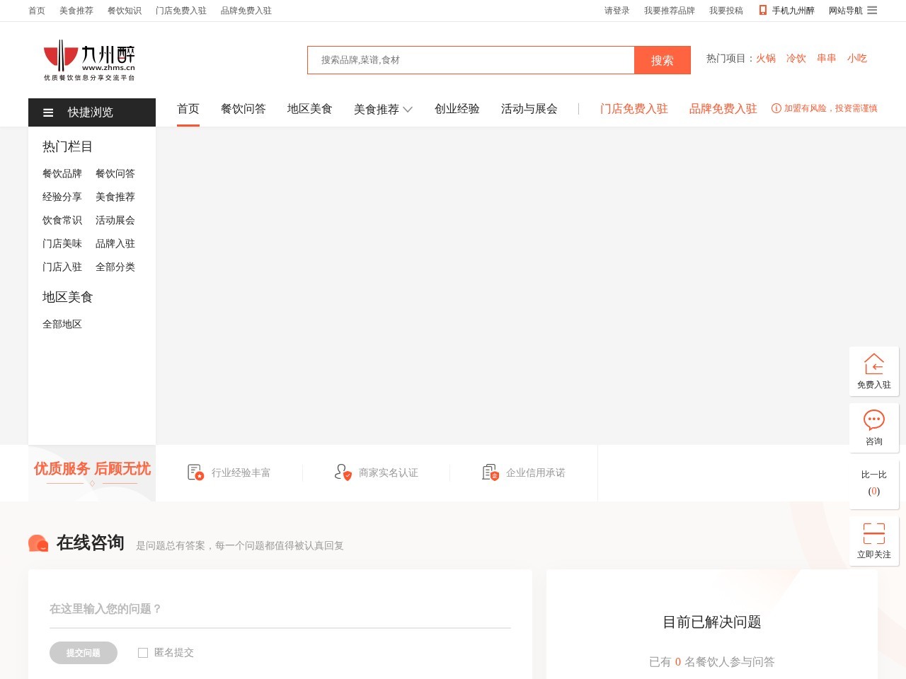Viewport: 906px width, 679px height.
Task: Click the 火锅 hot project link
Action: (x=766, y=59)
